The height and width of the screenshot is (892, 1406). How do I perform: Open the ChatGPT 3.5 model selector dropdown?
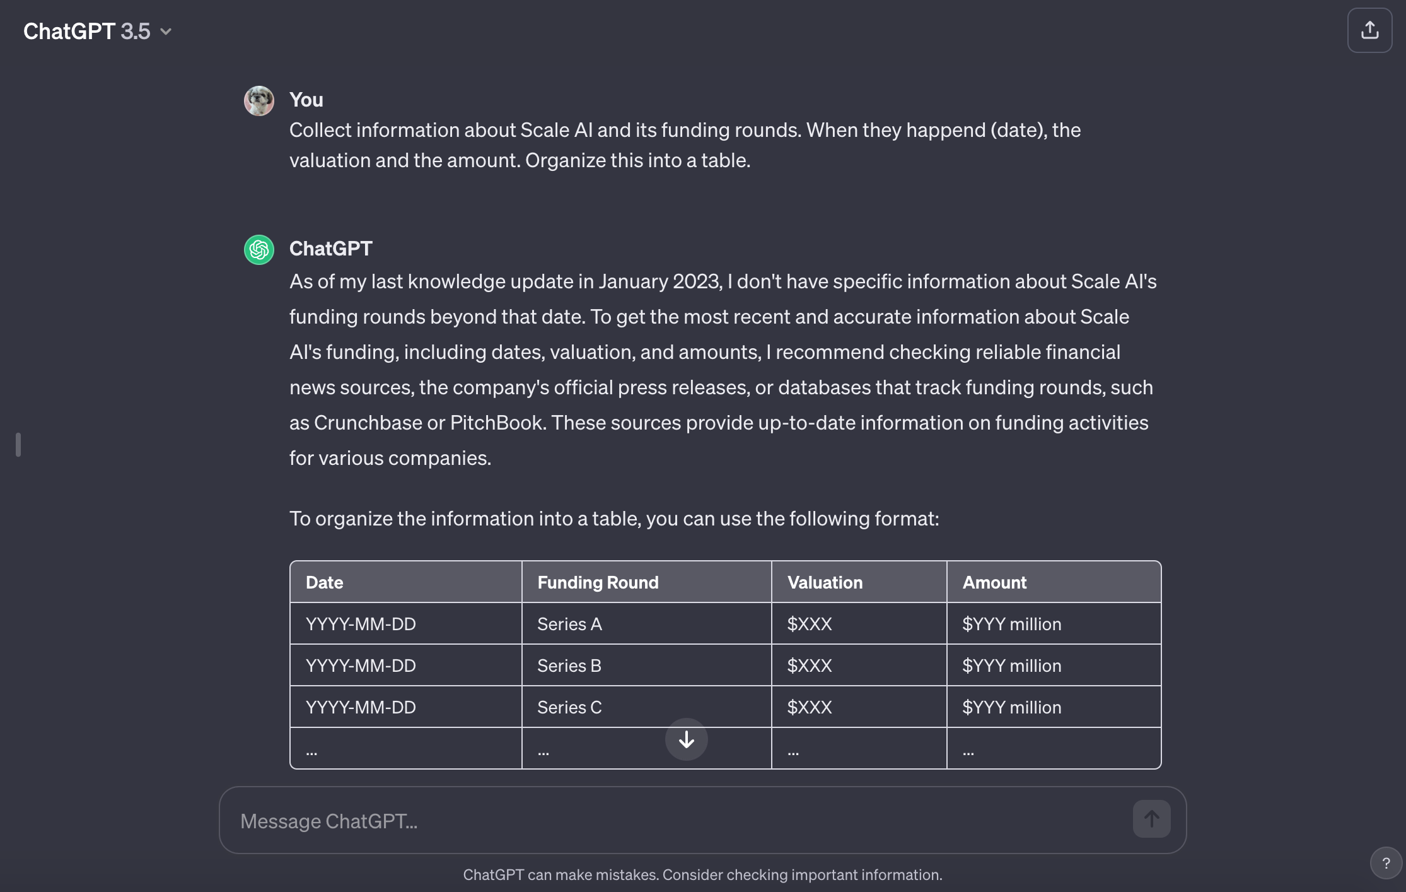(98, 31)
